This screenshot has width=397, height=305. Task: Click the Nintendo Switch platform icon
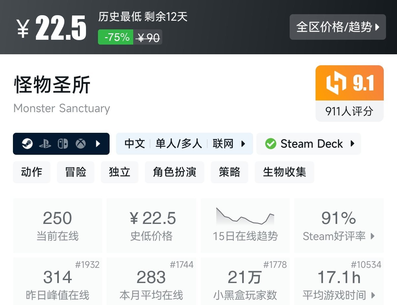click(63, 144)
